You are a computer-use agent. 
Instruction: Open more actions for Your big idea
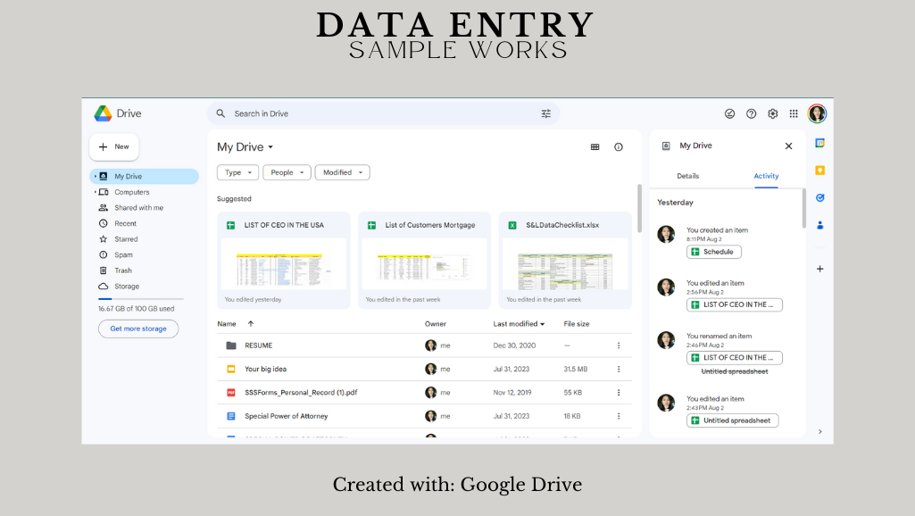click(619, 369)
